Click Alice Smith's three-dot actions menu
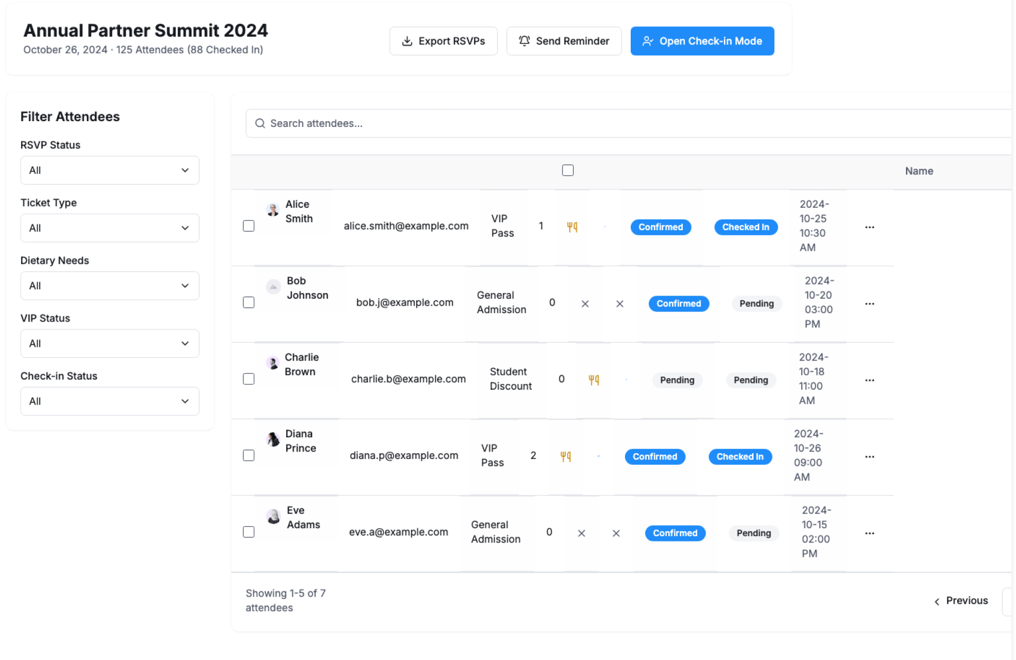1016x660 pixels. tap(869, 227)
